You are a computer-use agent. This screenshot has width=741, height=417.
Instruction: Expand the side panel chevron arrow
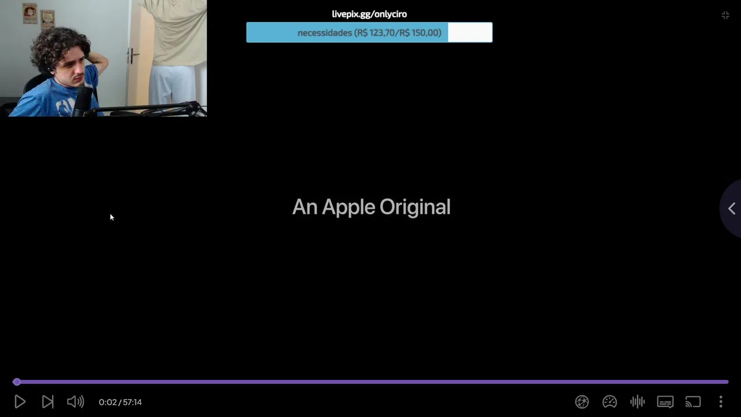coord(732,209)
